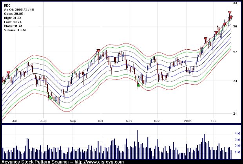The height and width of the screenshot is (164, 243).
Task: Click the red sell triangle in early July
Action: coord(8,72)
